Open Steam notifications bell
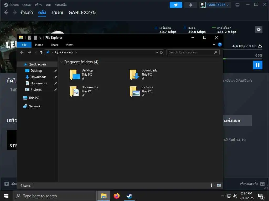This screenshot has height=201, width=269. [191, 5]
